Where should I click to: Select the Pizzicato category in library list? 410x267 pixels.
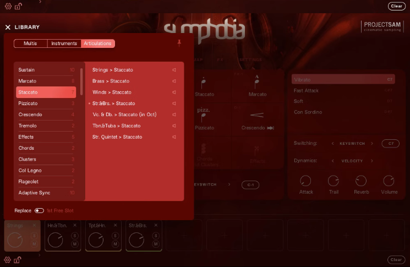[46, 103]
